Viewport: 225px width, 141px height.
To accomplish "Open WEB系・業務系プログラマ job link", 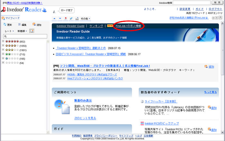I will (92, 75).
